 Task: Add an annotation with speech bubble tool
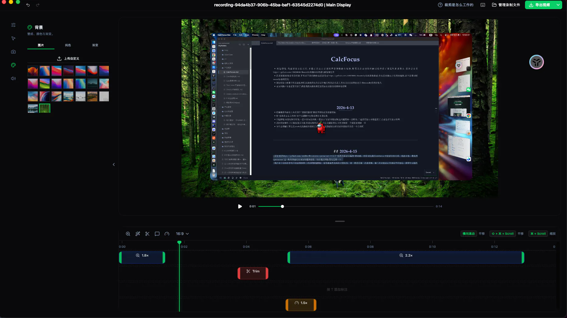coord(157,234)
